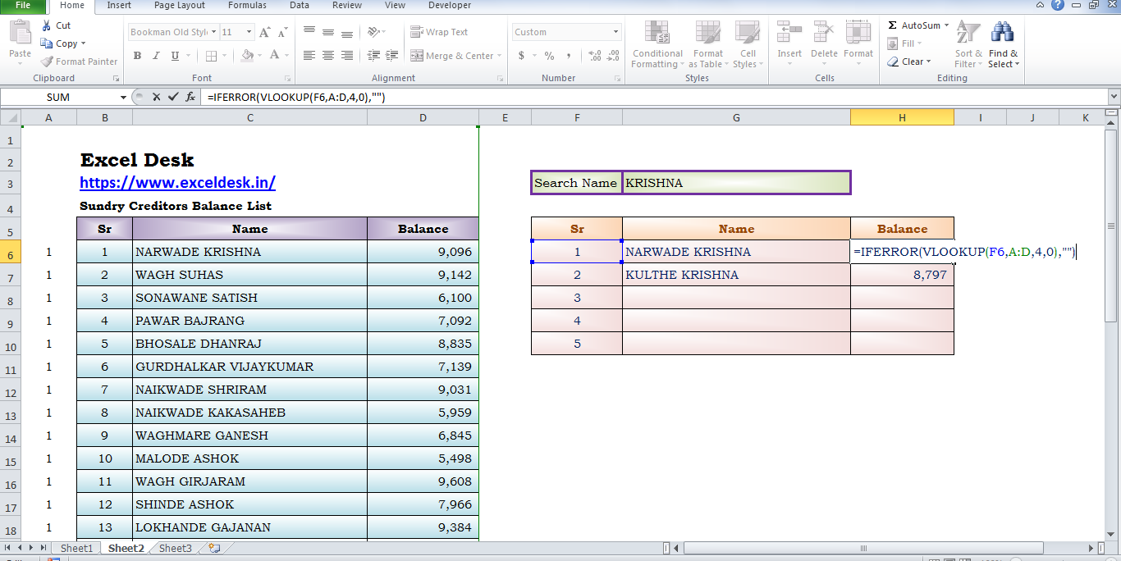The height and width of the screenshot is (561, 1121).
Task: Open the Sheet3 worksheet tab
Action: point(176,548)
